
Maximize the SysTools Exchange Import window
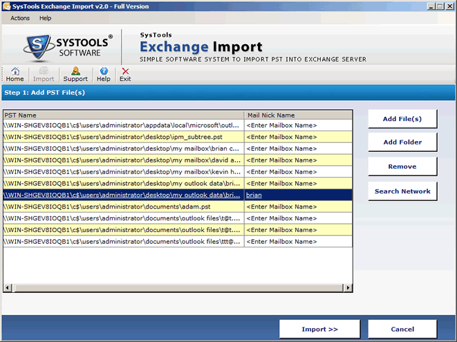tap(440, 6)
